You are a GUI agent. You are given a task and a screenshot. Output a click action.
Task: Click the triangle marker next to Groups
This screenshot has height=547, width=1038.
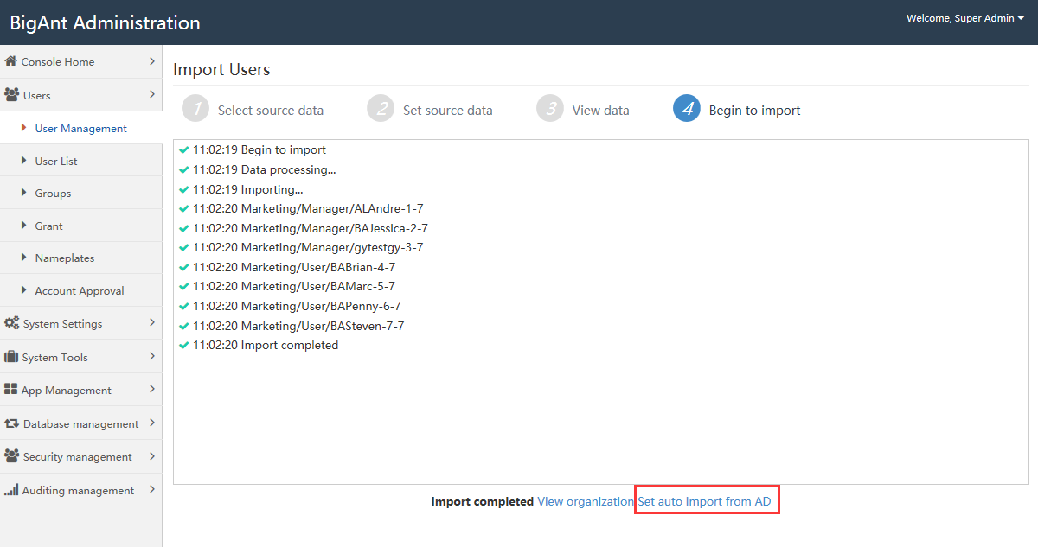[24, 193]
